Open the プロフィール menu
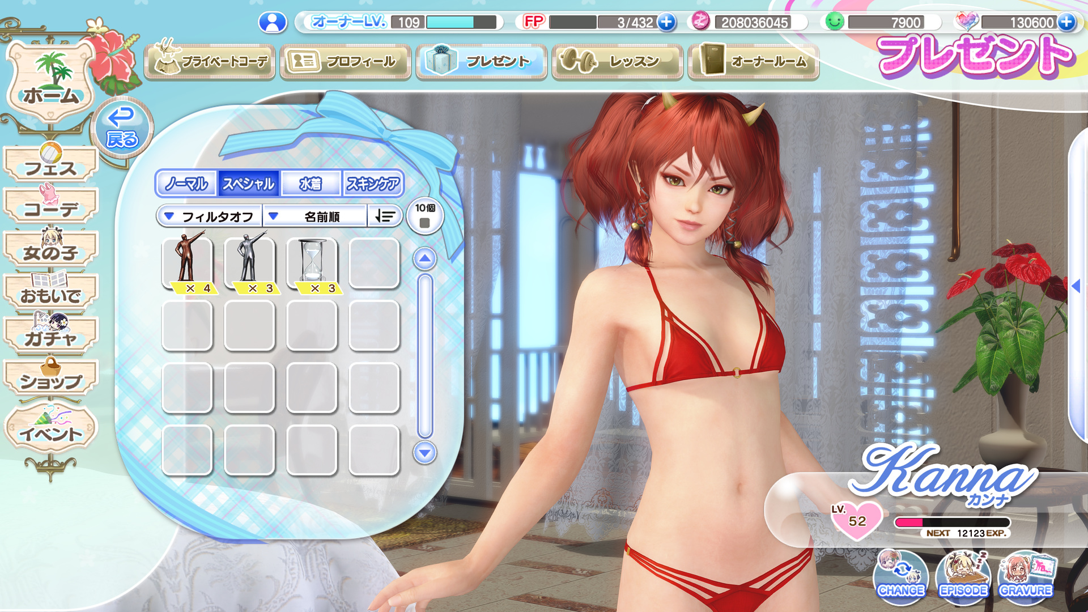 pos(345,61)
